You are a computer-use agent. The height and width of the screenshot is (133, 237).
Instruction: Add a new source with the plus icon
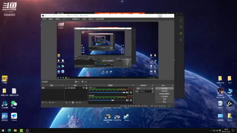click(66, 102)
